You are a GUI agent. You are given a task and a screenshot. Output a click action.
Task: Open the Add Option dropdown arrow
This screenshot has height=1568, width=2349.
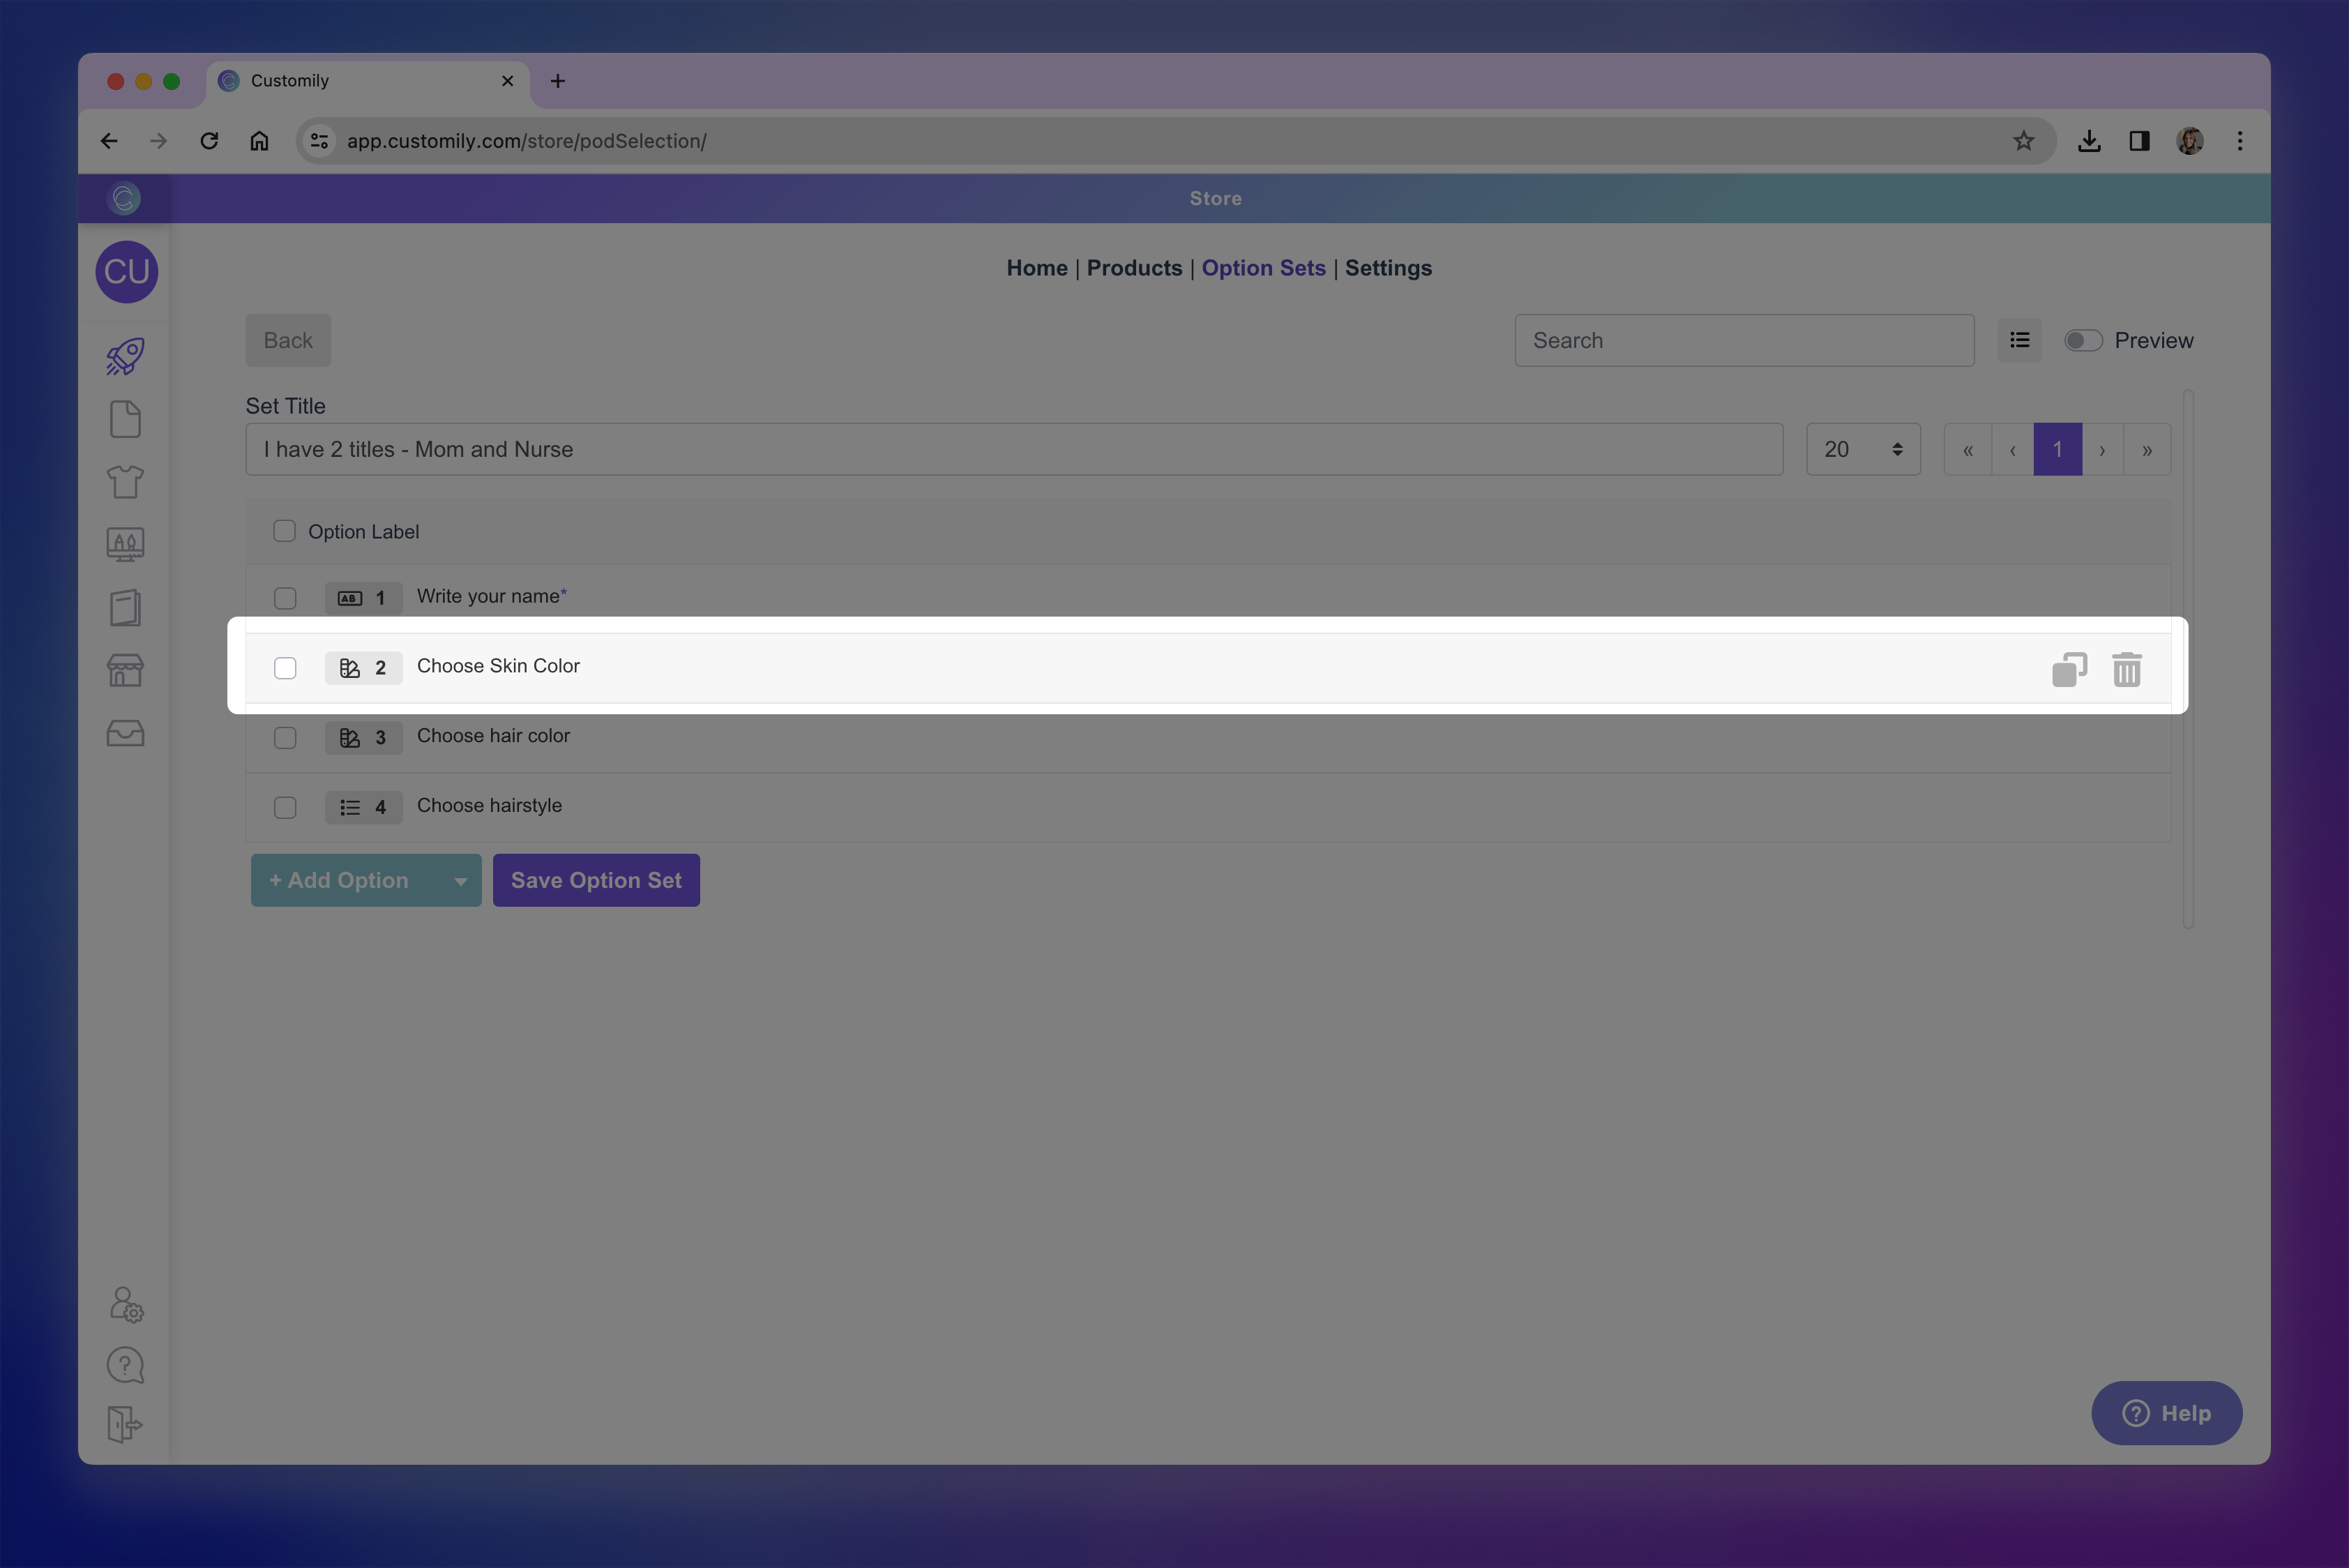coord(460,880)
